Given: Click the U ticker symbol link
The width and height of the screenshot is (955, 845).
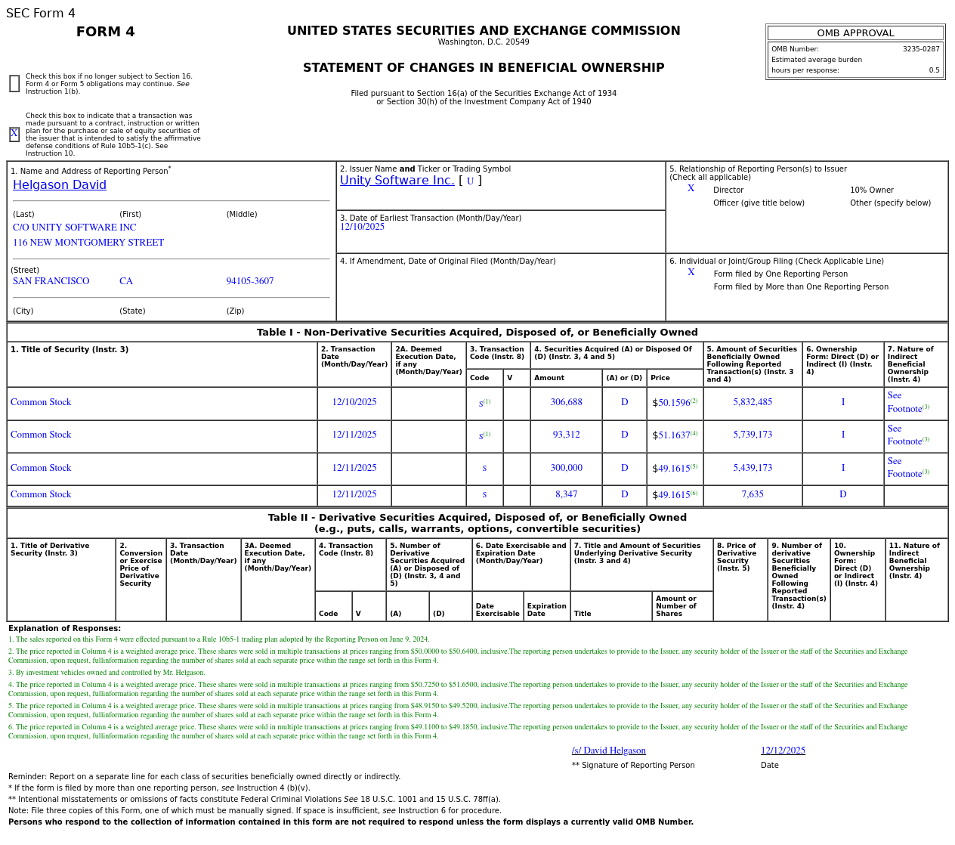Looking at the screenshot, I should (x=470, y=181).
